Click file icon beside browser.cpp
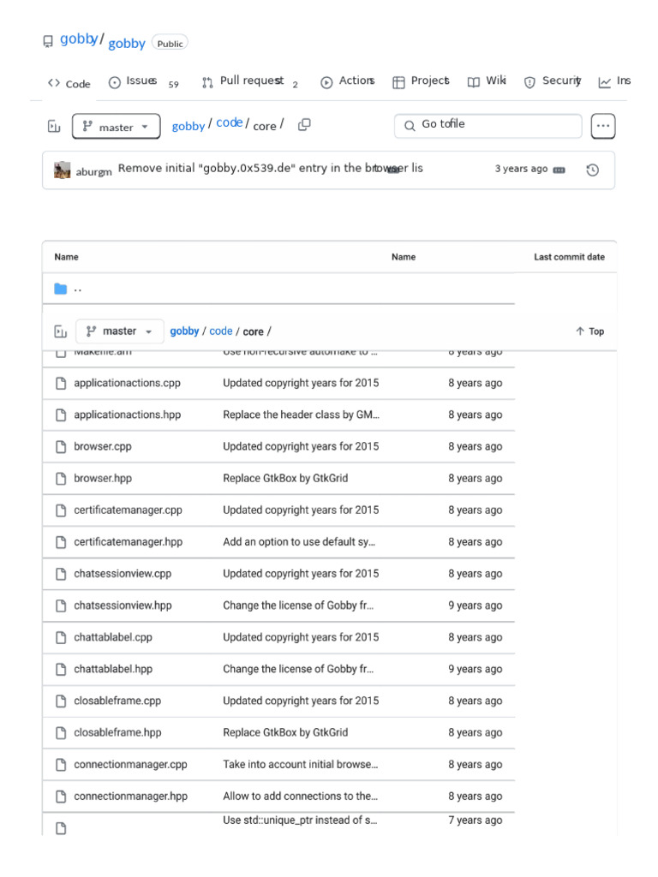Screen dimensions: 658x877 click(61, 446)
